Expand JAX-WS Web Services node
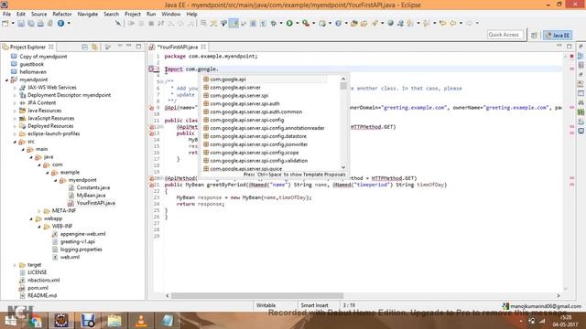Image resolution: width=586 pixels, height=329 pixels. click(15, 88)
